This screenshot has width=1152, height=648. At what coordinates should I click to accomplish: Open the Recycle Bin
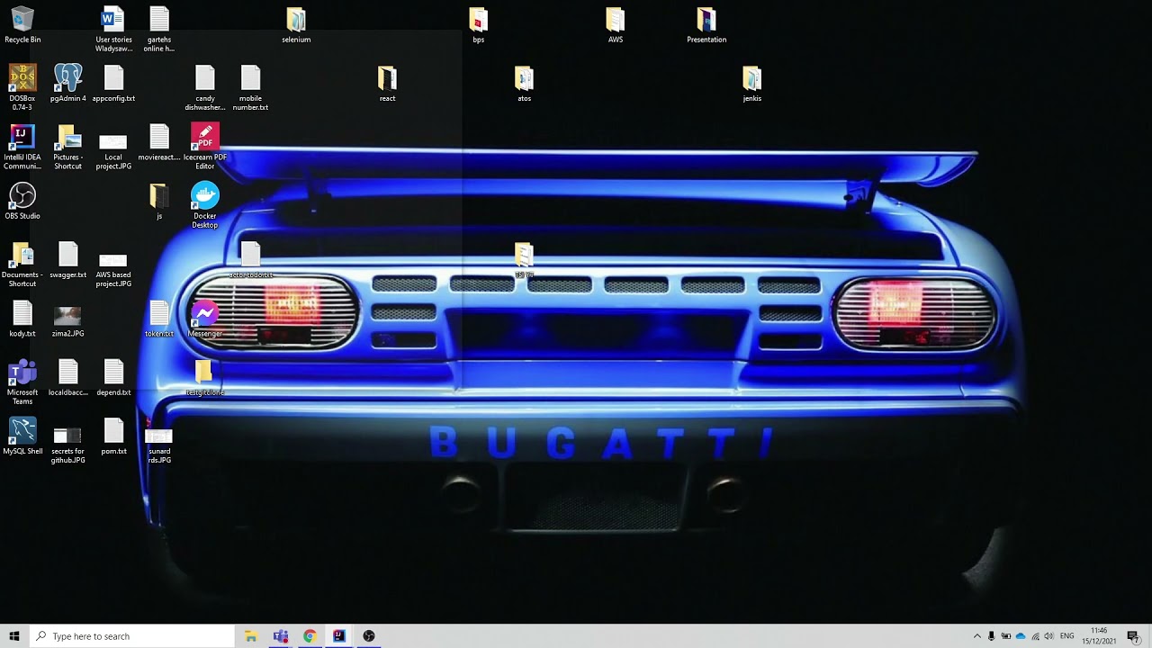22,25
